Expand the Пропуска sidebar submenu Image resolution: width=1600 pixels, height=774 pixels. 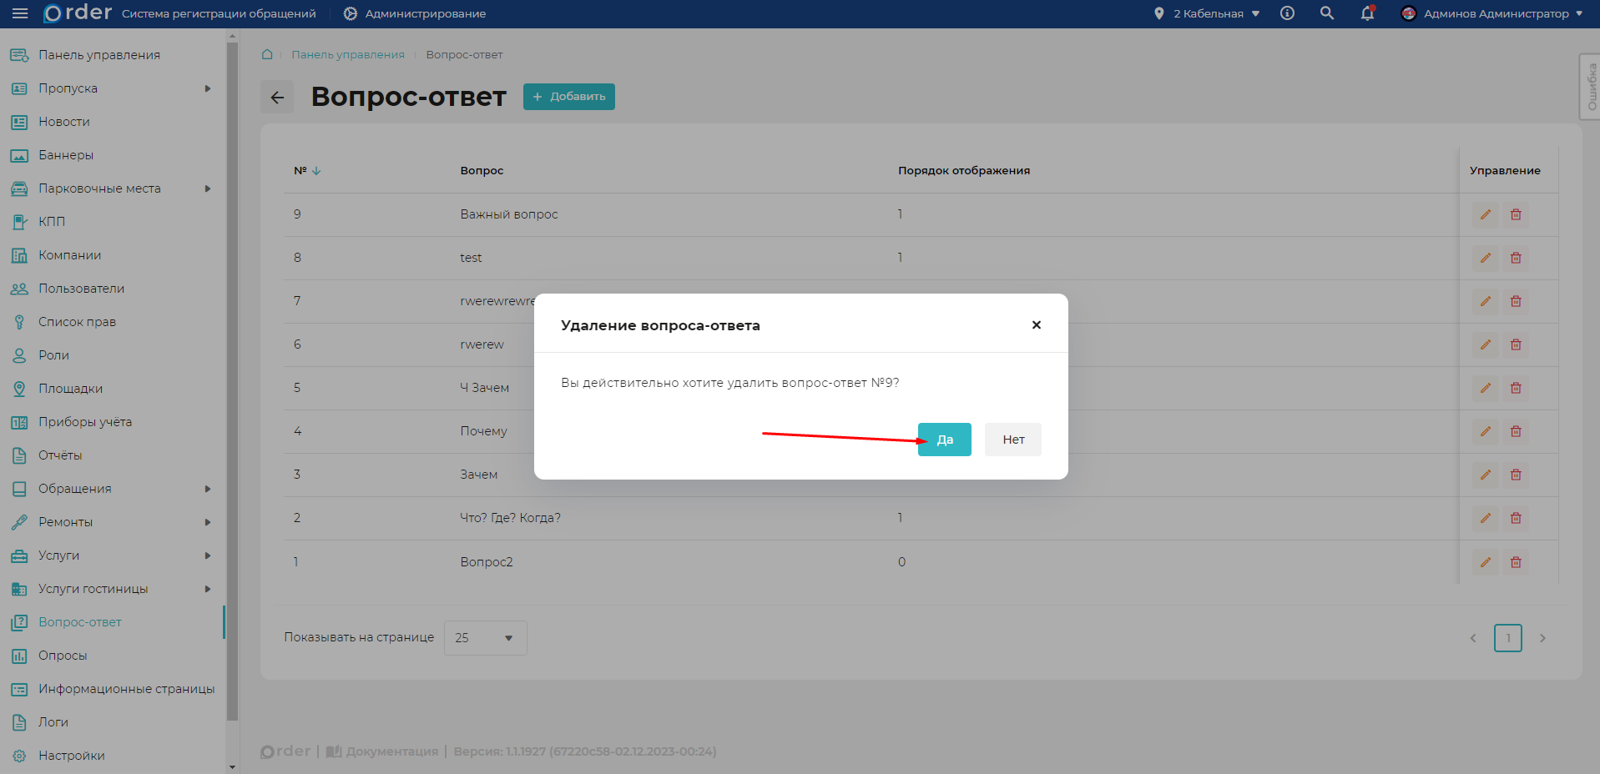pos(207,88)
